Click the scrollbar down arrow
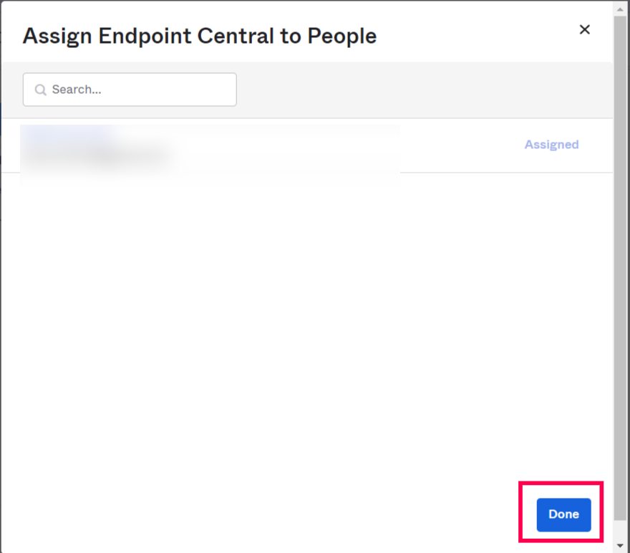Image resolution: width=630 pixels, height=553 pixels. [x=621, y=546]
